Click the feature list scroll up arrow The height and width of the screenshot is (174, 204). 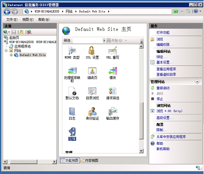141,46
